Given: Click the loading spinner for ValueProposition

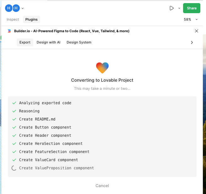Looking at the screenshot, I should click(x=14, y=168).
